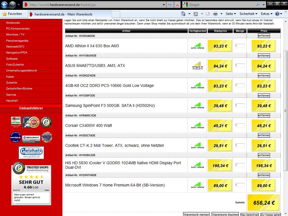
Task: Open the Monitore / TV category
Action: point(15,34)
